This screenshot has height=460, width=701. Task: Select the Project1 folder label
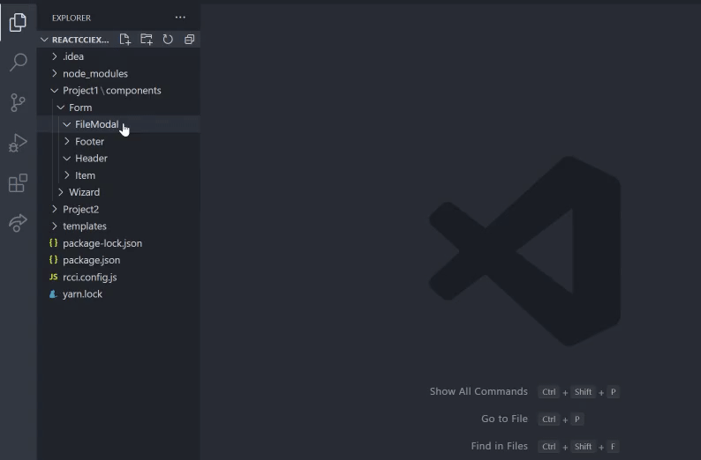point(80,91)
